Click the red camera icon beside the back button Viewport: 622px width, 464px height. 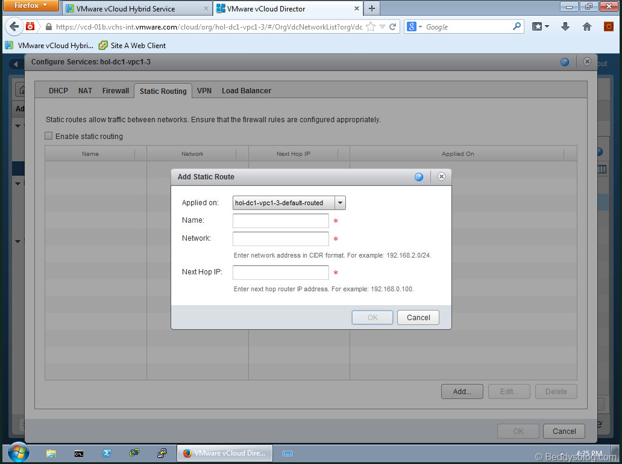click(30, 26)
